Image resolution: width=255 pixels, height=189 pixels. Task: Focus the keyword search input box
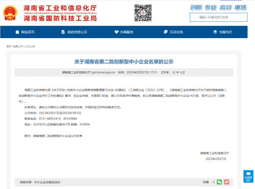[x=219, y=17]
